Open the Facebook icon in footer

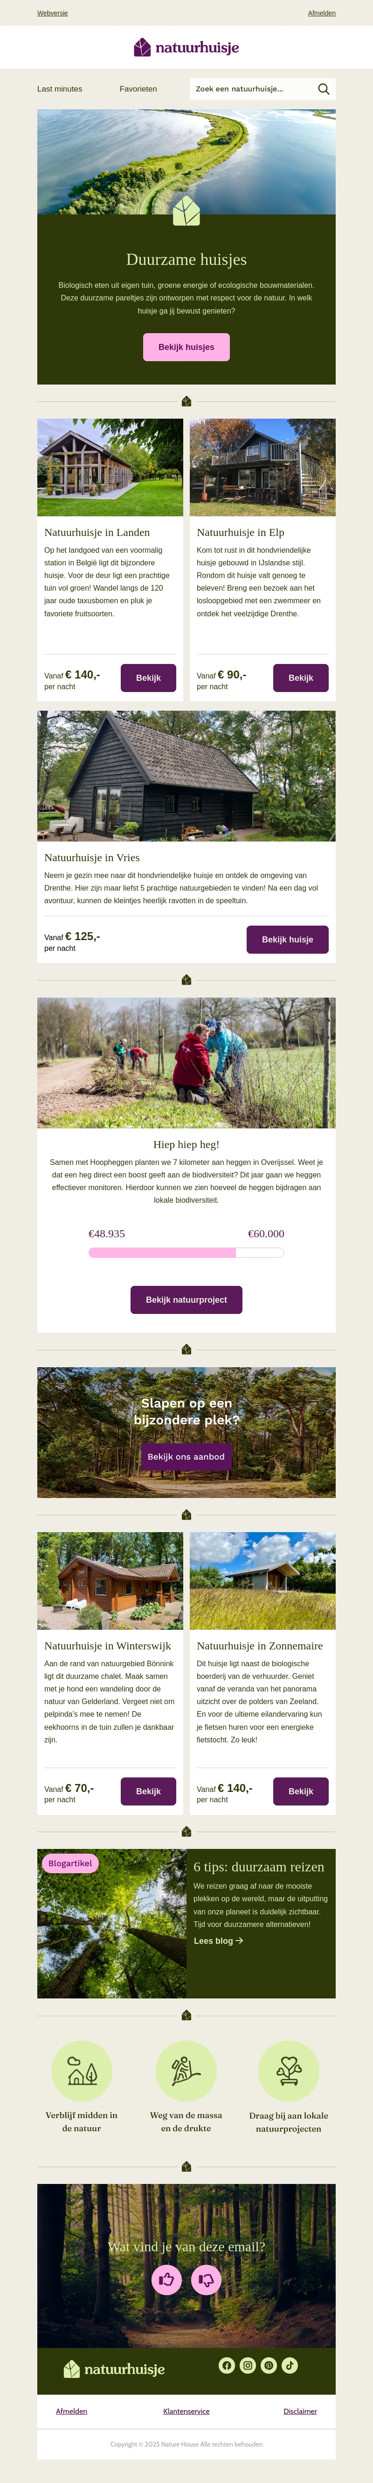coord(227,2364)
